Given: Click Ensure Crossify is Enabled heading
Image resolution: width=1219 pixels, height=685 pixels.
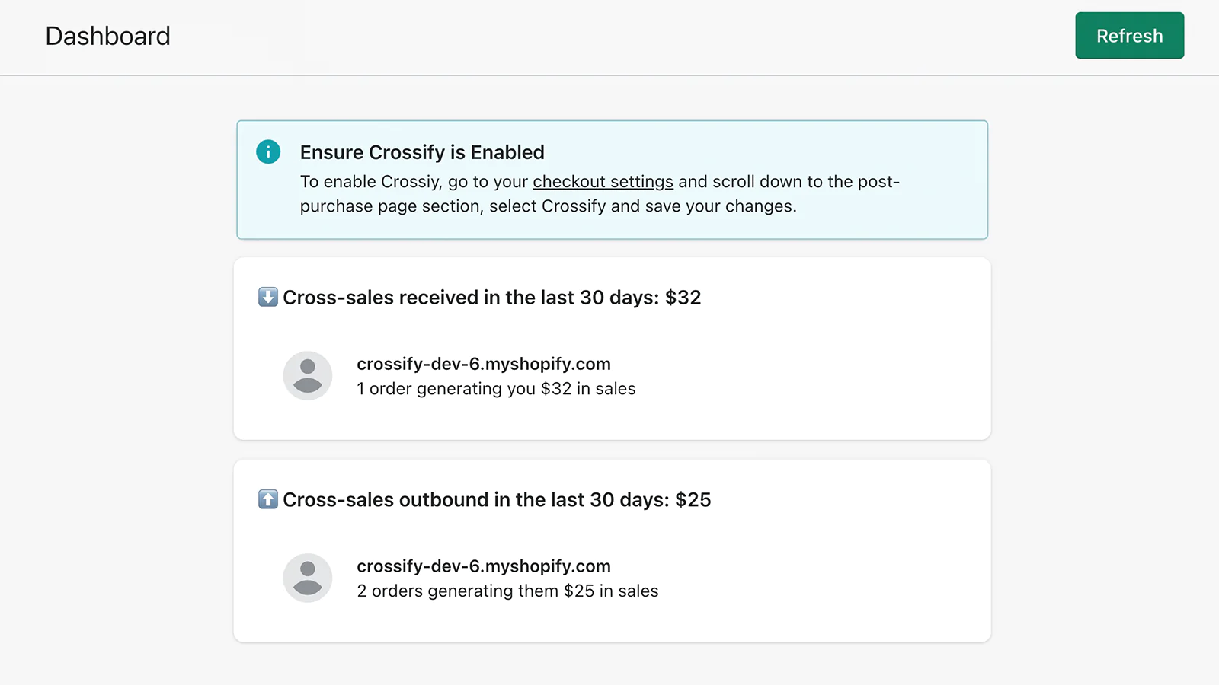Looking at the screenshot, I should tap(422, 152).
